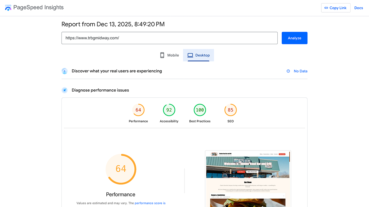This screenshot has height=207, width=369.
Task: Click the Timber Road Bar website screenshot
Action: (248, 178)
